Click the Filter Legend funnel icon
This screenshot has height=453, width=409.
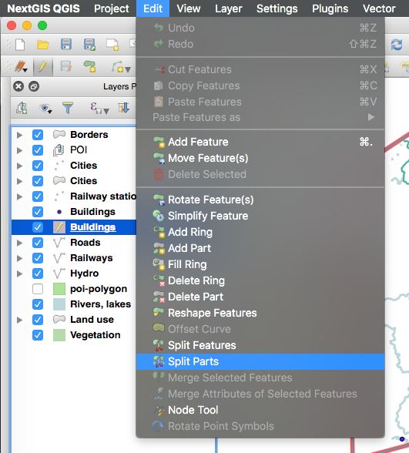[x=68, y=108]
